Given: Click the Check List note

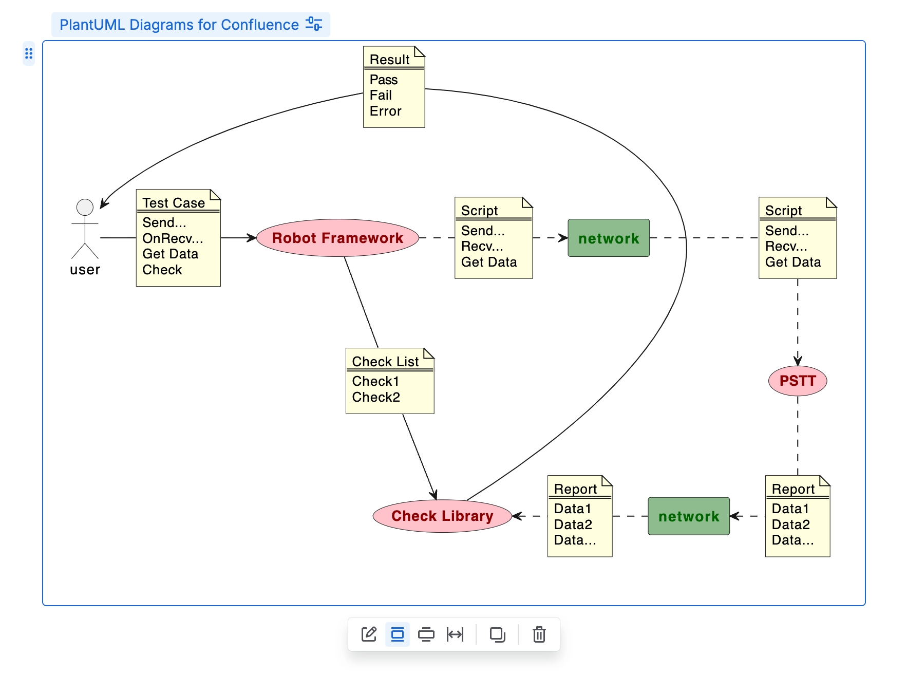Looking at the screenshot, I should (389, 380).
